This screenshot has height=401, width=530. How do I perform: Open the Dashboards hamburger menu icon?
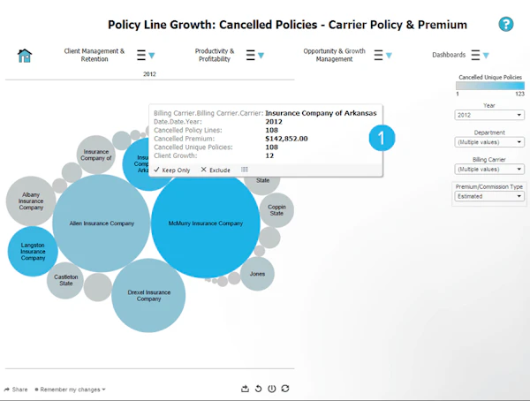tap(480, 55)
